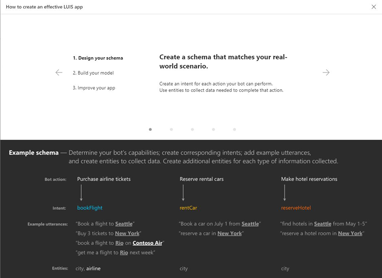This screenshot has width=382, height=278.
Task: Open the "Design your schema" step
Action: click(x=98, y=58)
